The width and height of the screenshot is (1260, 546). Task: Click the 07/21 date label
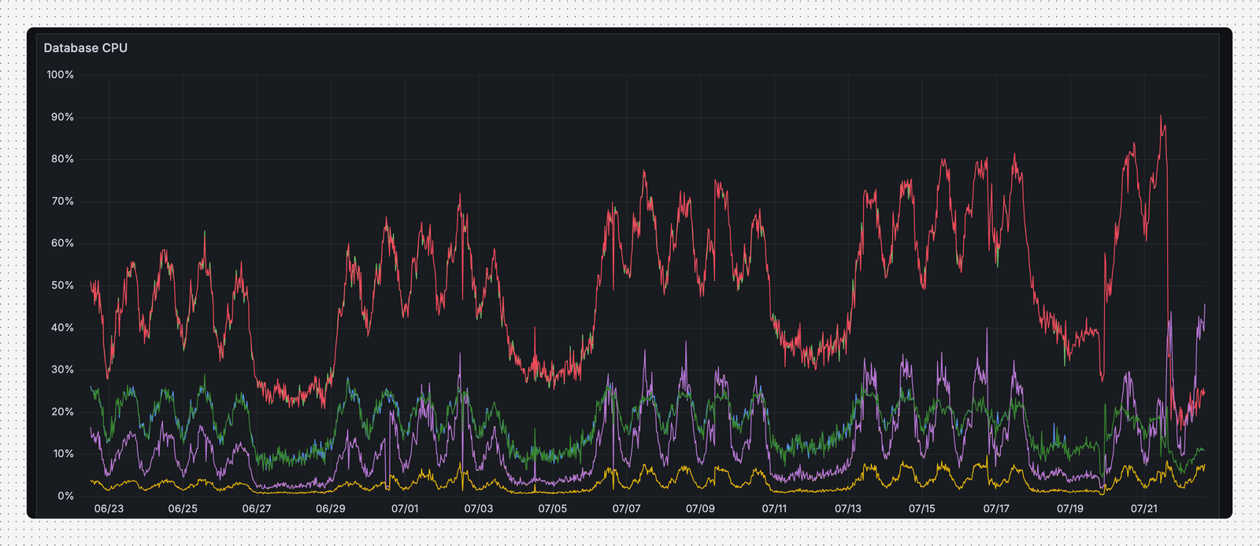coord(1144,509)
